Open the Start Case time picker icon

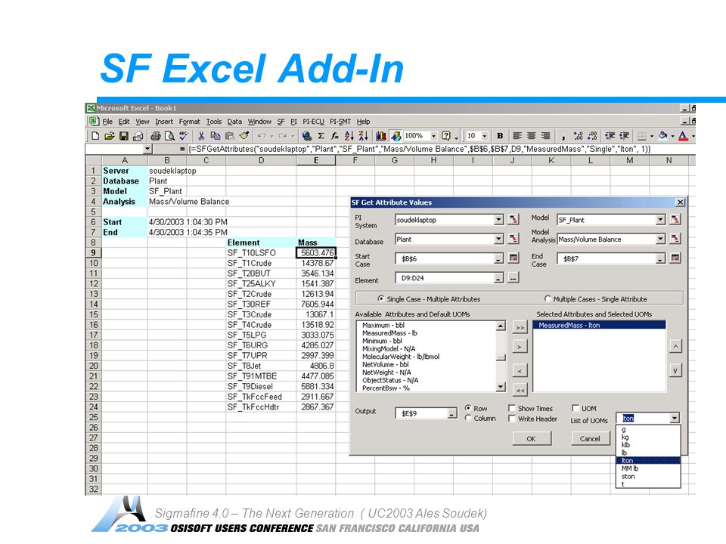point(513,258)
